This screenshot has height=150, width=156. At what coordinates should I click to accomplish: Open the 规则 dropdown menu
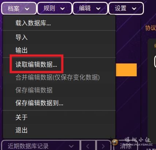tap(54, 8)
